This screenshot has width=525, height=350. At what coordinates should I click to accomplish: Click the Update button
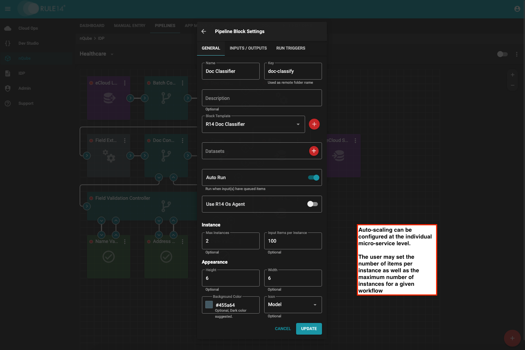click(x=308, y=329)
